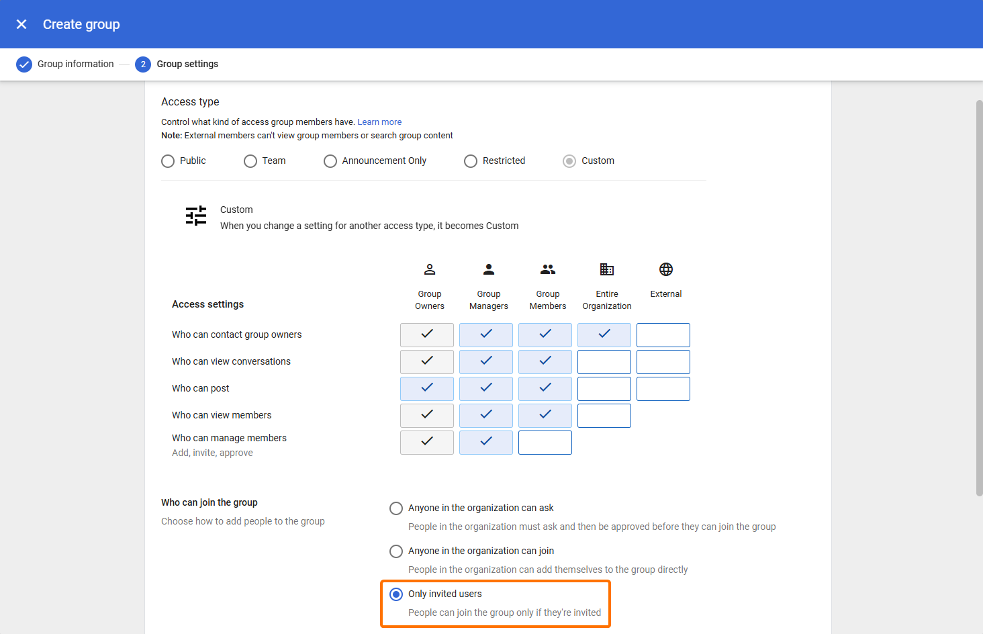
Task: Click the Group information checkmark step icon
Action: coord(24,64)
